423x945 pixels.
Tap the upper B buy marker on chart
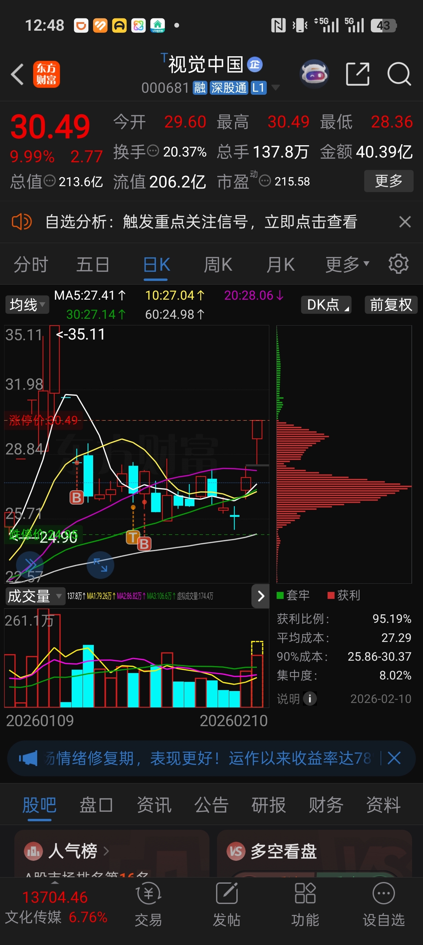click(x=77, y=498)
